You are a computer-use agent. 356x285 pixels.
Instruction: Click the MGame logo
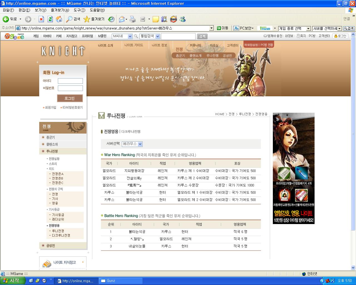[x=14, y=36]
